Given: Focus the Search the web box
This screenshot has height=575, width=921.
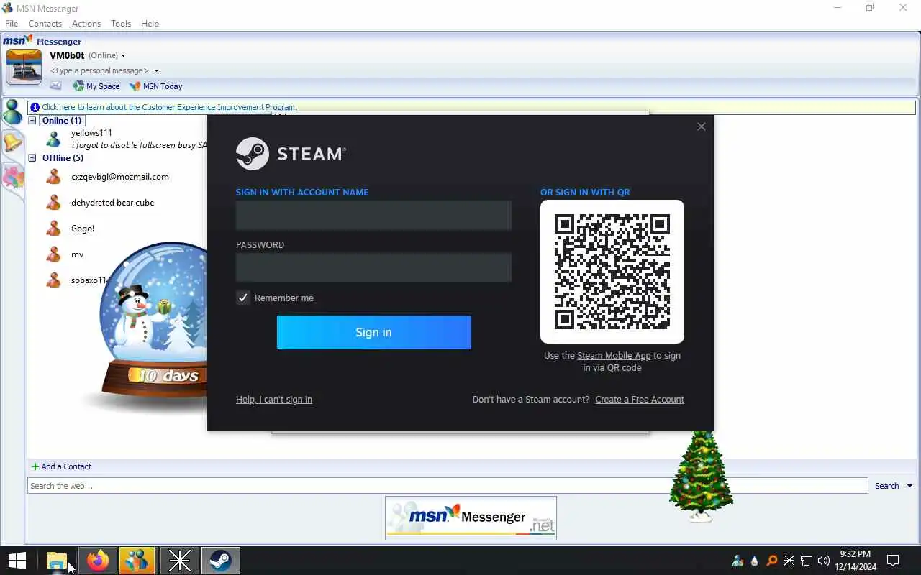Looking at the screenshot, I should 448,486.
